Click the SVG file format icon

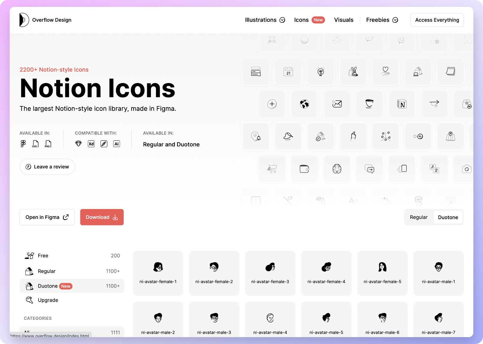(35, 144)
